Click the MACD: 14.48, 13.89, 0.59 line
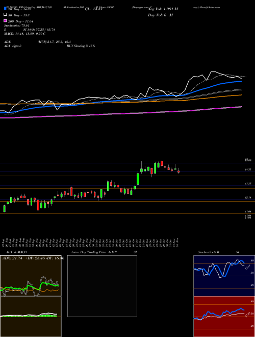255x337 pixels. coord(24,34)
